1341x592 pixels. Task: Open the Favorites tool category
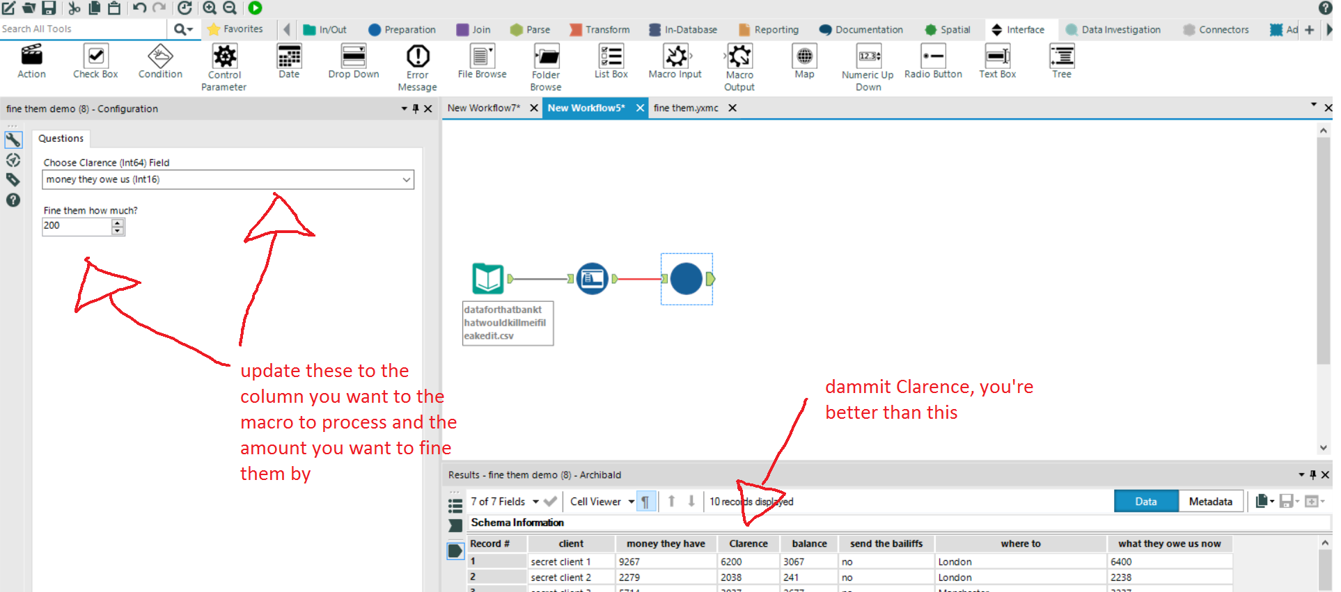tap(235, 29)
